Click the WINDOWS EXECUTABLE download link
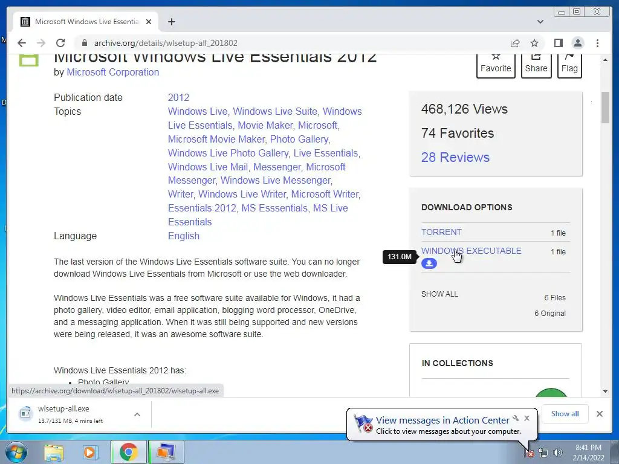The width and height of the screenshot is (619, 464). click(472, 251)
